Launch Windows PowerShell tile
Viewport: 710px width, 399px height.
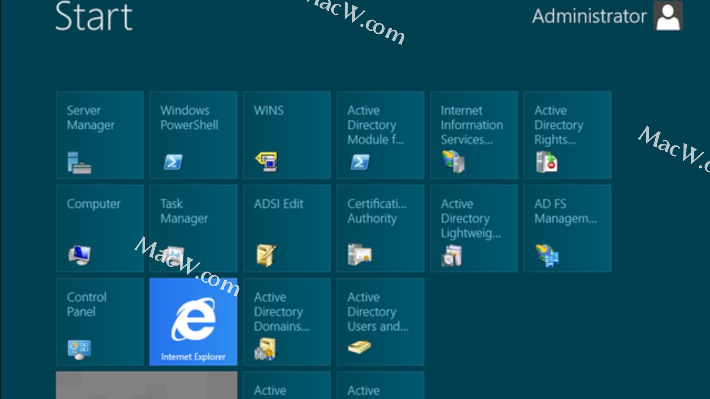click(x=193, y=135)
